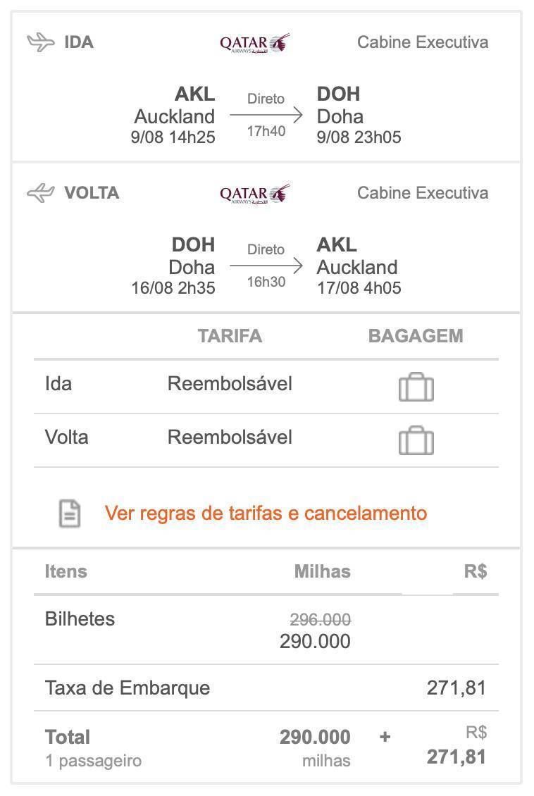Viewport: 534px width, 796px height.
Task: Click the Qatar Airways logo in VOLTA section
Action: pyautogui.click(x=254, y=194)
